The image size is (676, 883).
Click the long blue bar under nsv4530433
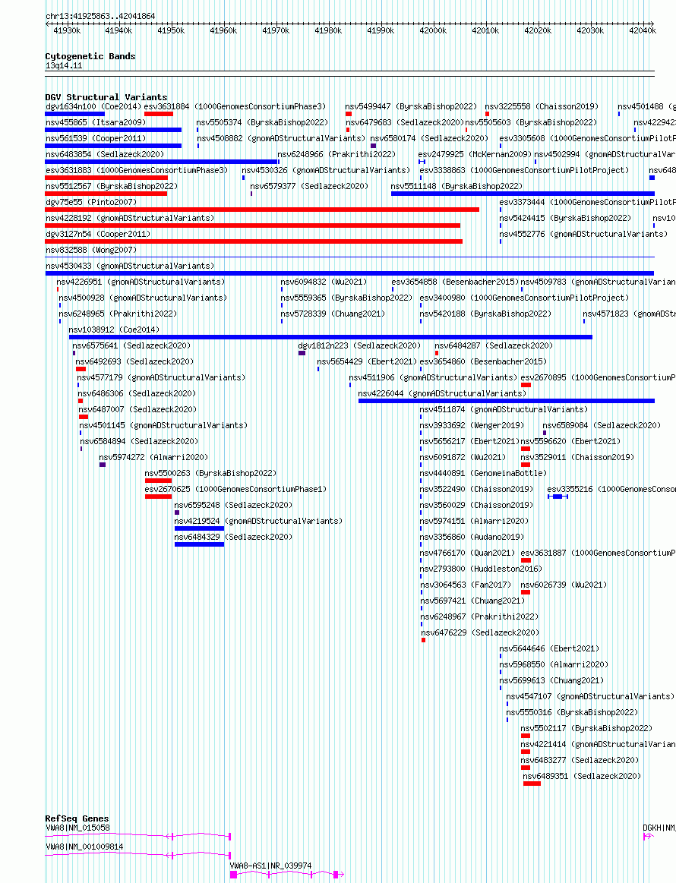coord(350,273)
